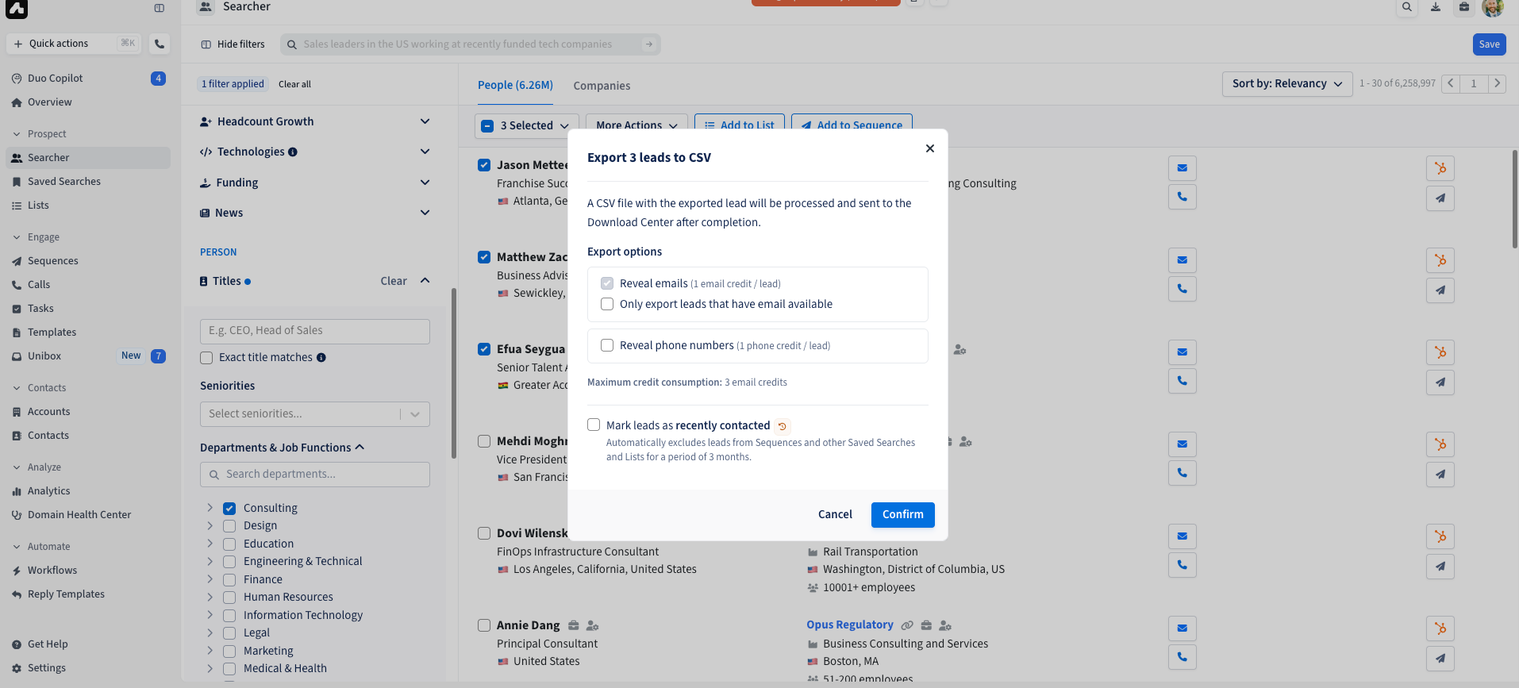Open the Sort by Relevancy dropdown
This screenshot has height=688, width=1519.
coord(1286,83)
